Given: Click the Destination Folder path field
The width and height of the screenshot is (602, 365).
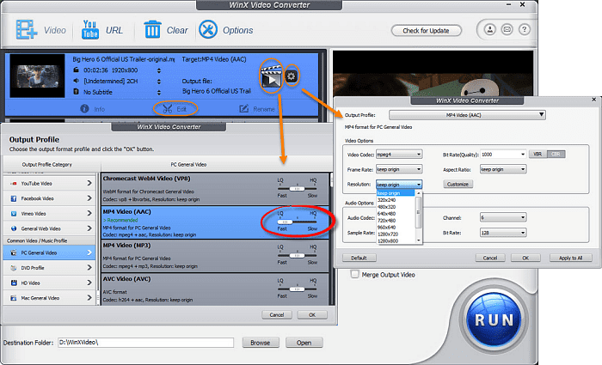Looking at the screenshot, I should [x=145, y=343].
